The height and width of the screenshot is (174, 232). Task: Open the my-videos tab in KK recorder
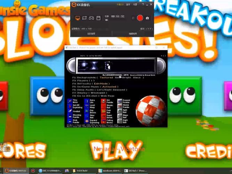point(91,34)
